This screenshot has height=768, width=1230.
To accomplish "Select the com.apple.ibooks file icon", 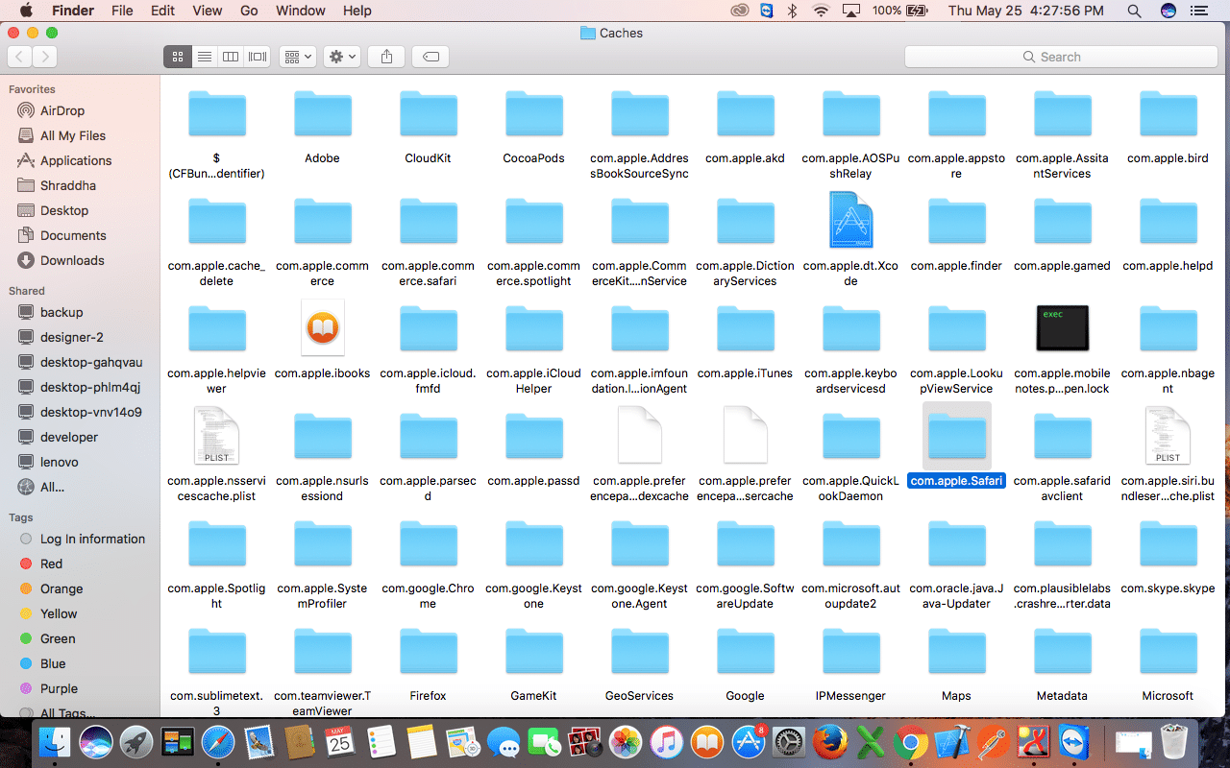I will (x=322, y=327).
